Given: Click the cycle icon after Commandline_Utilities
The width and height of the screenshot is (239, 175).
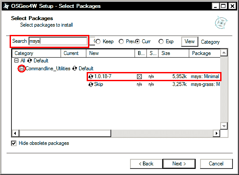Looking at the screenshot, I should (74, 69).
